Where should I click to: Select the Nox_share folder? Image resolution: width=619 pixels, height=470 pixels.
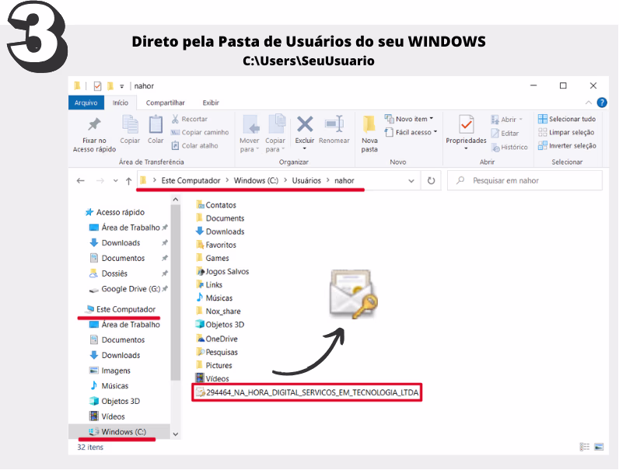point(219,311)
